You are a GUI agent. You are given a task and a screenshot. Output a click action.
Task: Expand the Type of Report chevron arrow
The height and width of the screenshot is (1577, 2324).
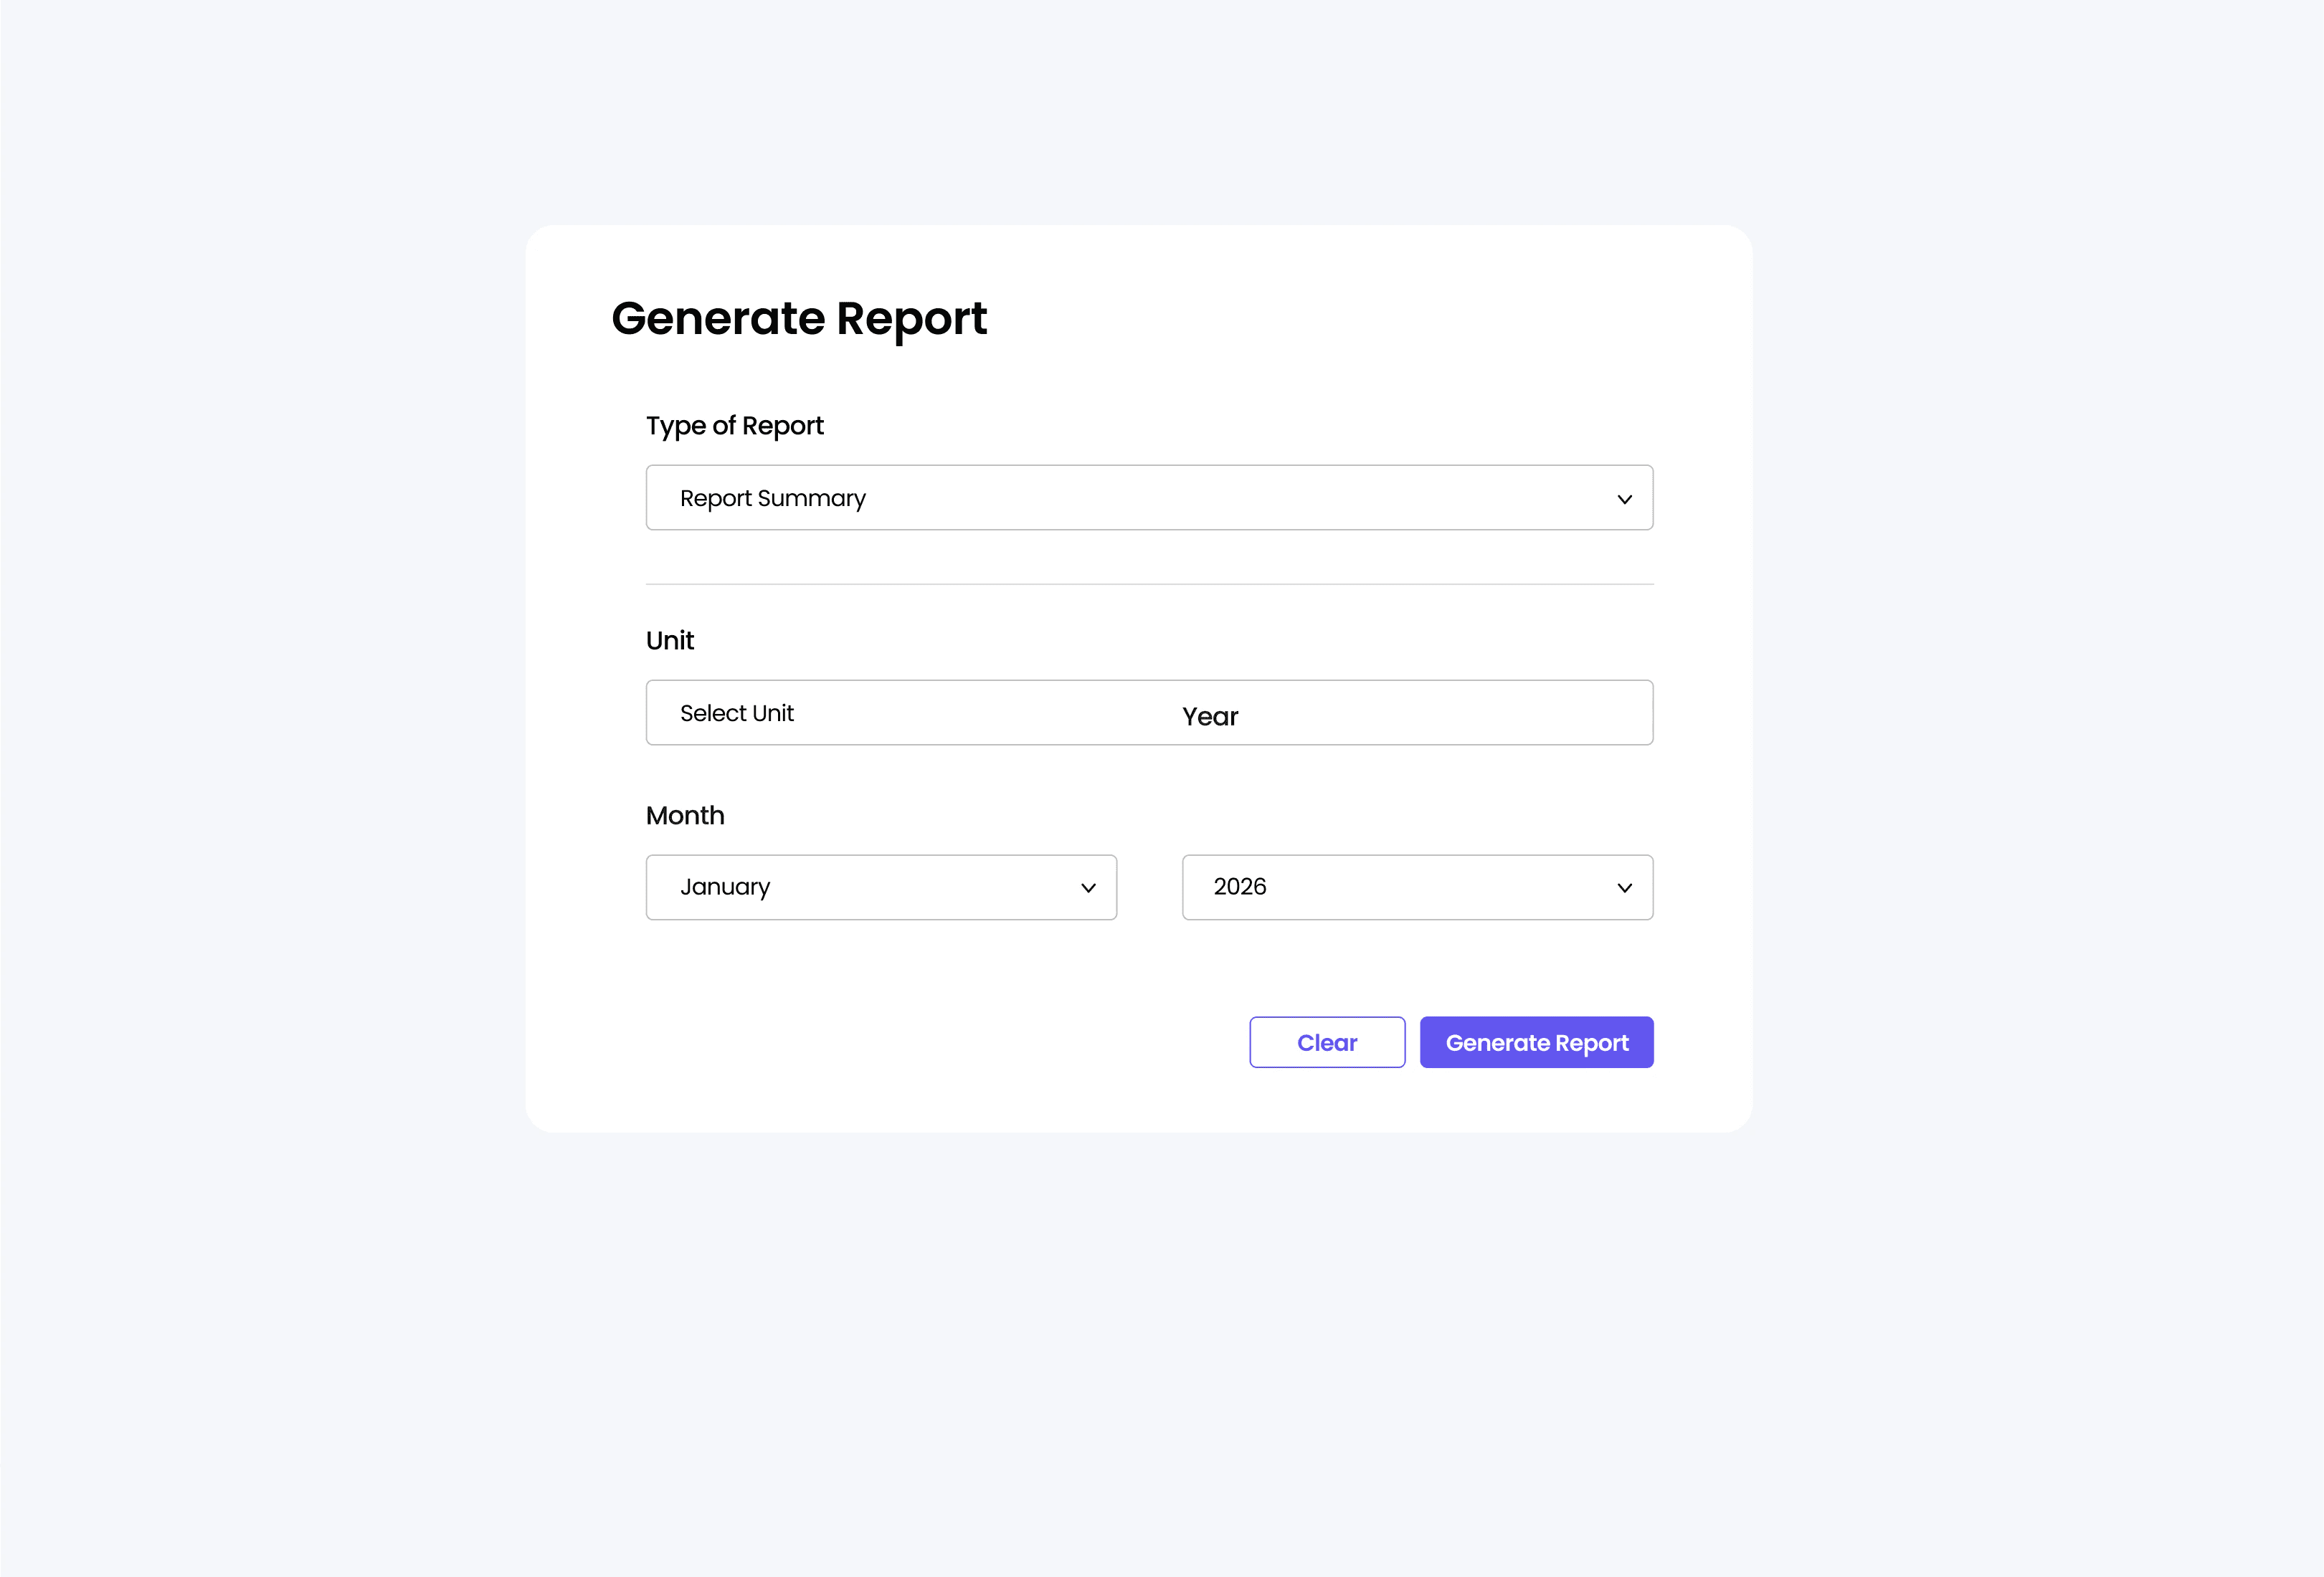(x=1624, y=499)
